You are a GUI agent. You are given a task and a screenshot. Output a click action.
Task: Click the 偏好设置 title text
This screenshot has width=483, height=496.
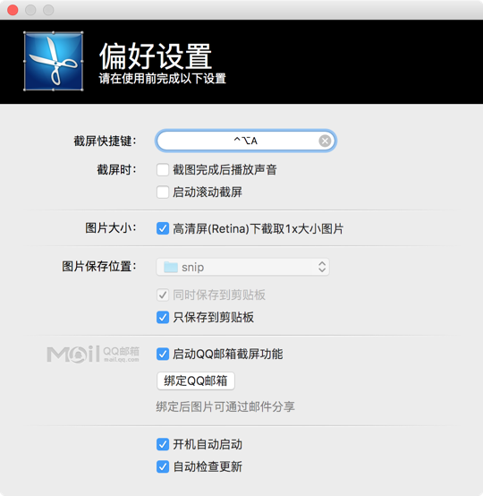pyautogui.click(x=156, y=56)
